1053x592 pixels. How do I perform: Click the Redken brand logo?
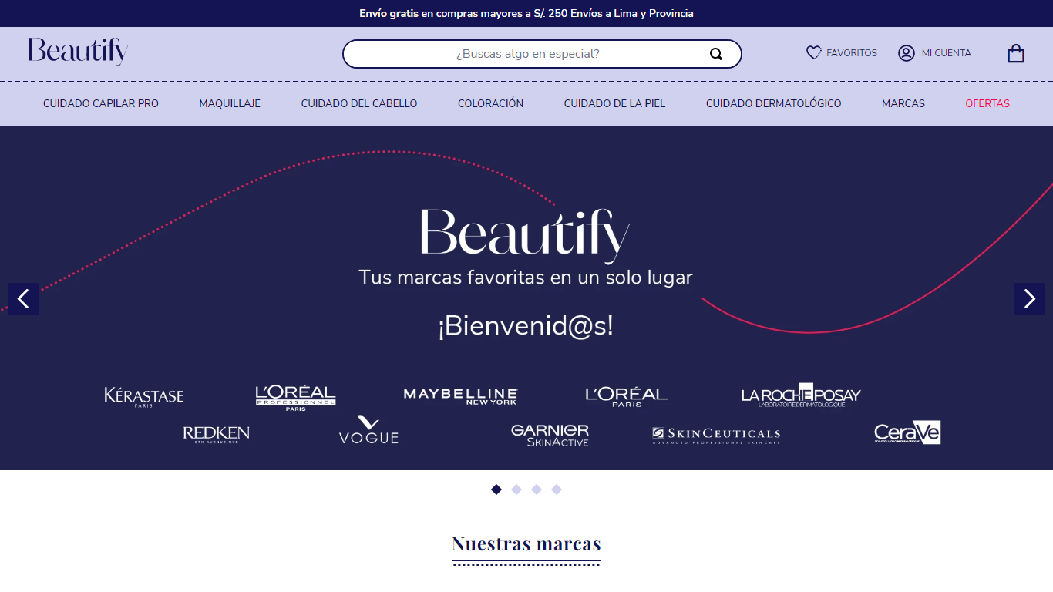pyautogui.click(x=216, y=435)
